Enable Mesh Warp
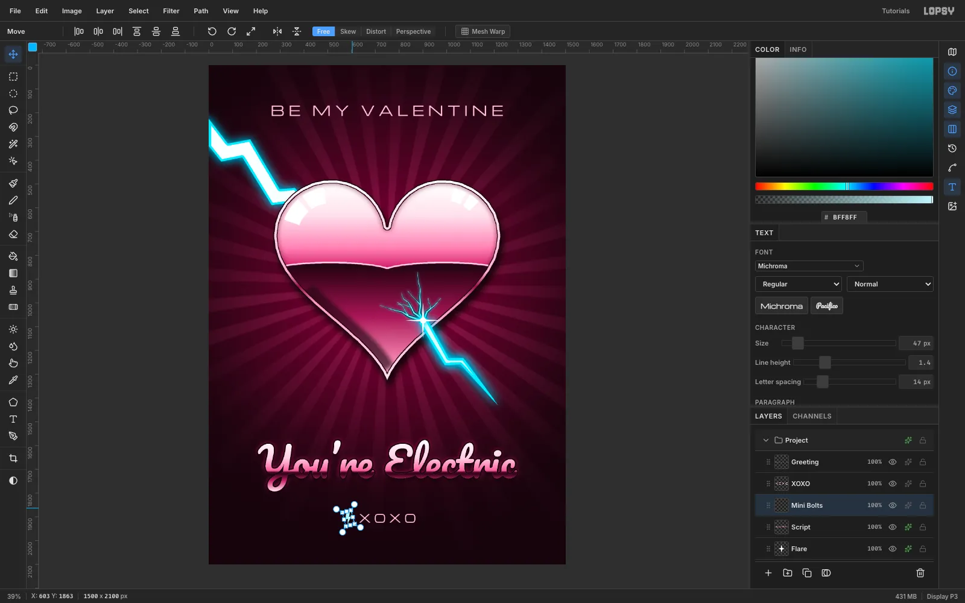The image size is (965, 603). [x=482, y=31]
